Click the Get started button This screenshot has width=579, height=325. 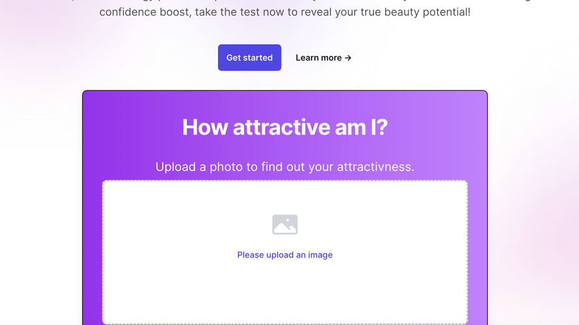(249, 58)
